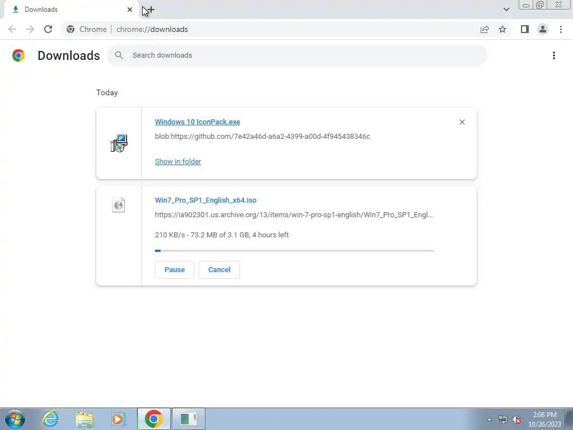Close the Downloads tab
The height and width of the screenshot is (430, 573).
coord(130,10)
